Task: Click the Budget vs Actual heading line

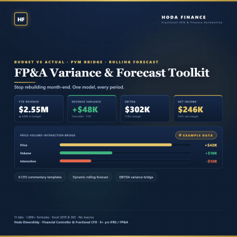Action: pyautogui.click(x=86, y=62)
